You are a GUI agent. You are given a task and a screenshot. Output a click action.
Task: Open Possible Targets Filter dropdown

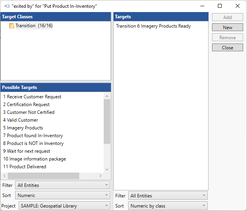click(x=63, y=185)
